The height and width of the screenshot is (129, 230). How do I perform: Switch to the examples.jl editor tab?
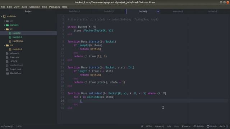point(178,11)
